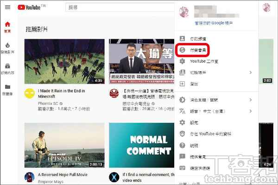
Task: Click the question mark help icon
Action: pos(182,145)
